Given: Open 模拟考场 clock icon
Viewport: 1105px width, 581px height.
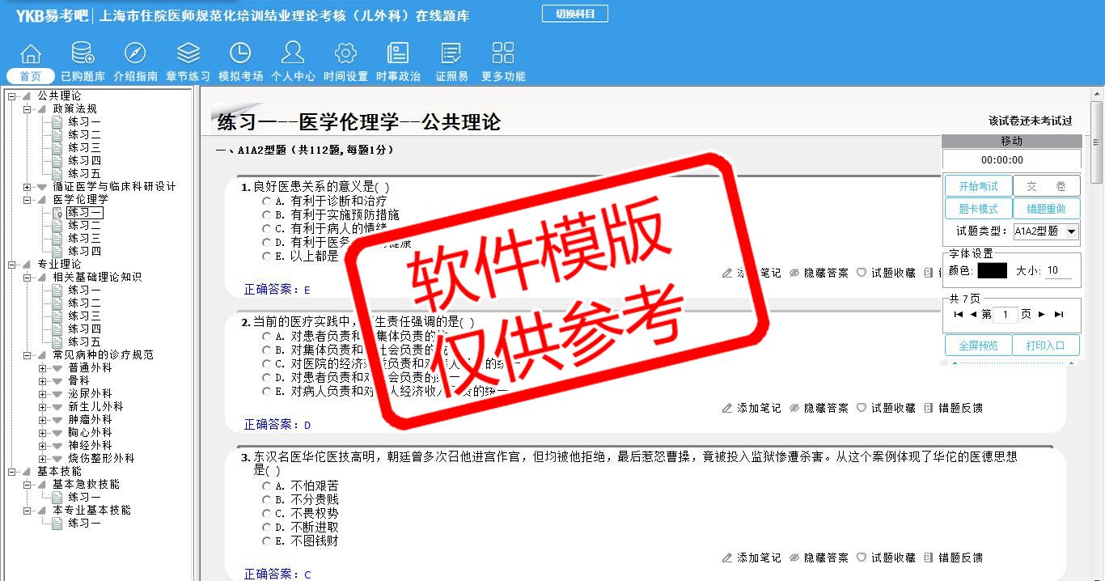Looking at the screenshot, I should point(240,54).
